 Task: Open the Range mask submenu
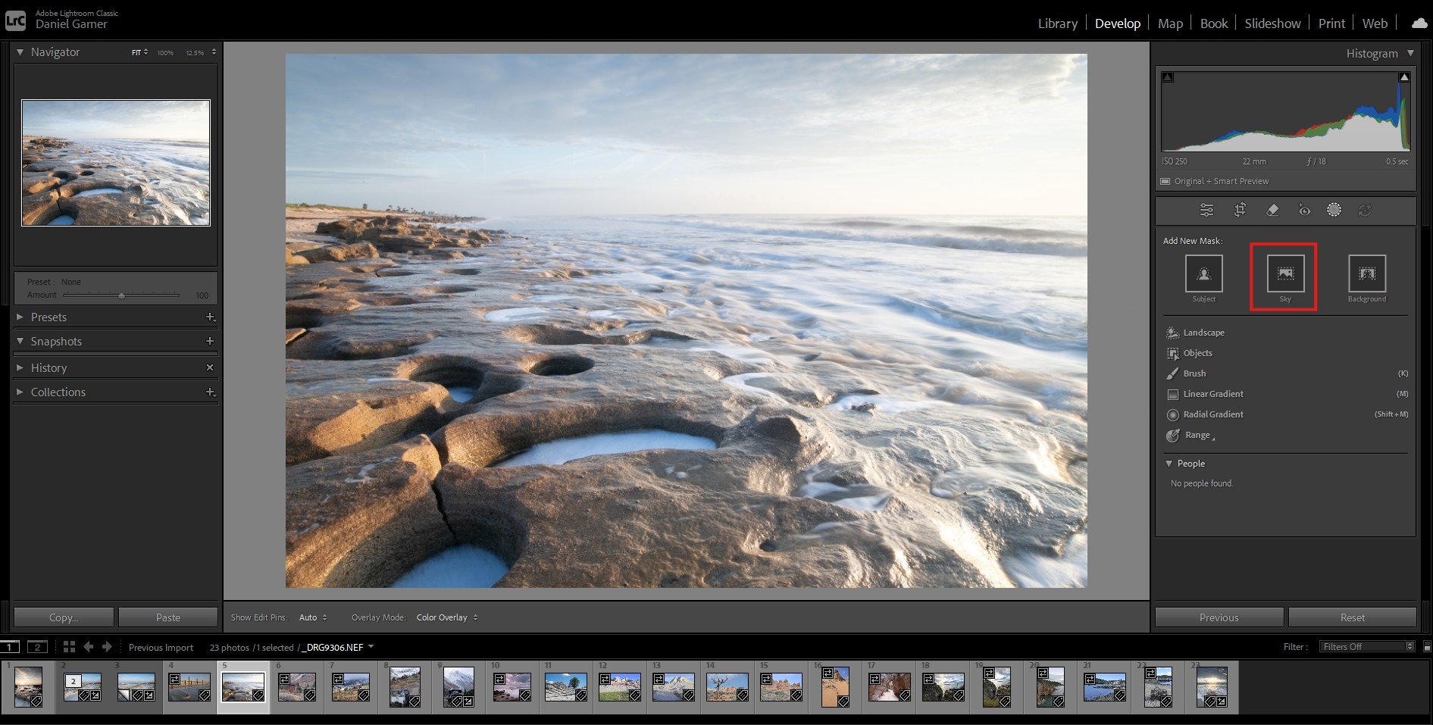(1191, 436)
